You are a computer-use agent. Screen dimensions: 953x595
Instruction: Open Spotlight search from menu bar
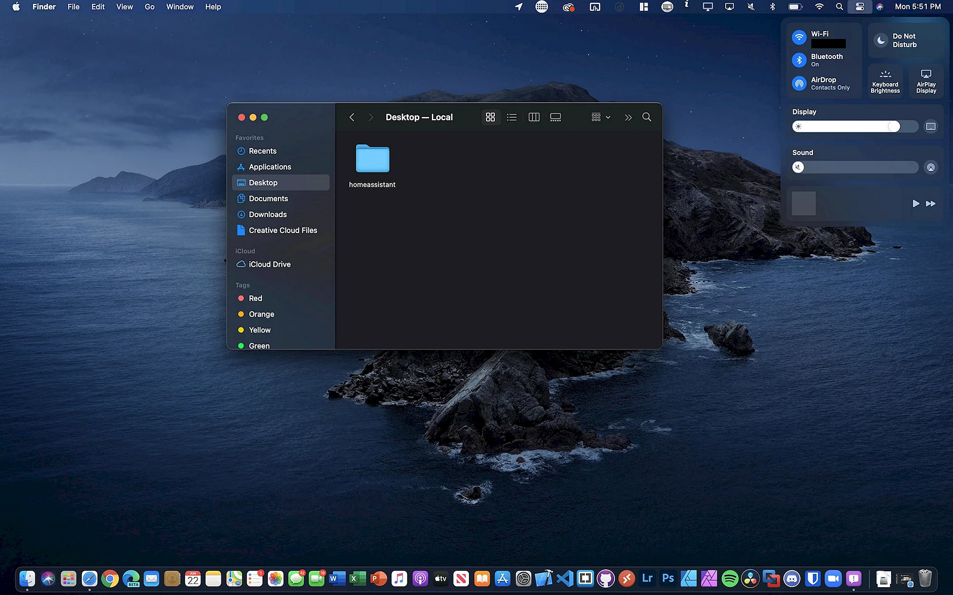tap(838, 7)
